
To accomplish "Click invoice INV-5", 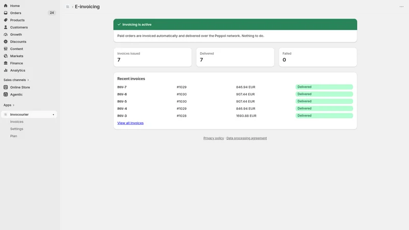I will (x=122, y=101).
